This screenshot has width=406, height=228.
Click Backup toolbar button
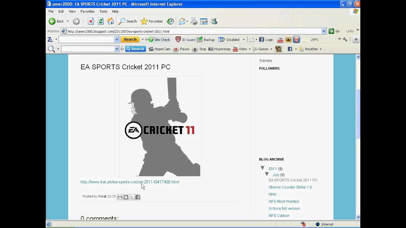point(206,40)
